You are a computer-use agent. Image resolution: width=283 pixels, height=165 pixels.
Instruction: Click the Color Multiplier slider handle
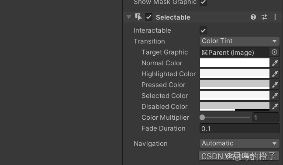pos(202,117)
